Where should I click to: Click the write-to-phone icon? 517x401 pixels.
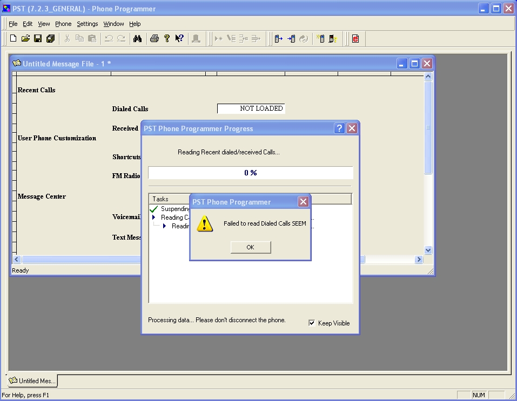coord(291,38)
